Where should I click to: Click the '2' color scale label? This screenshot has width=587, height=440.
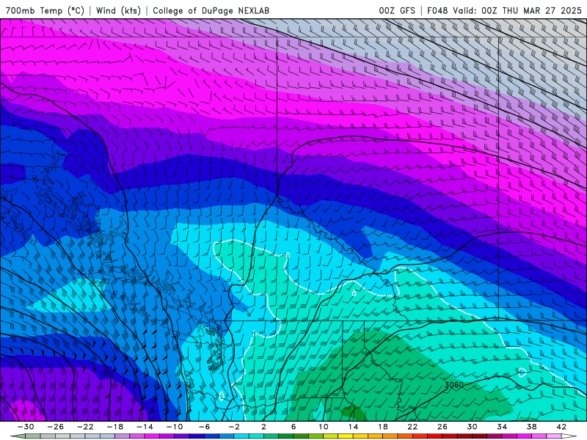coord(263,427)
